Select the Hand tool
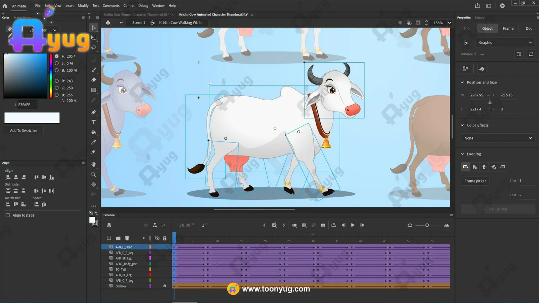 94,164
